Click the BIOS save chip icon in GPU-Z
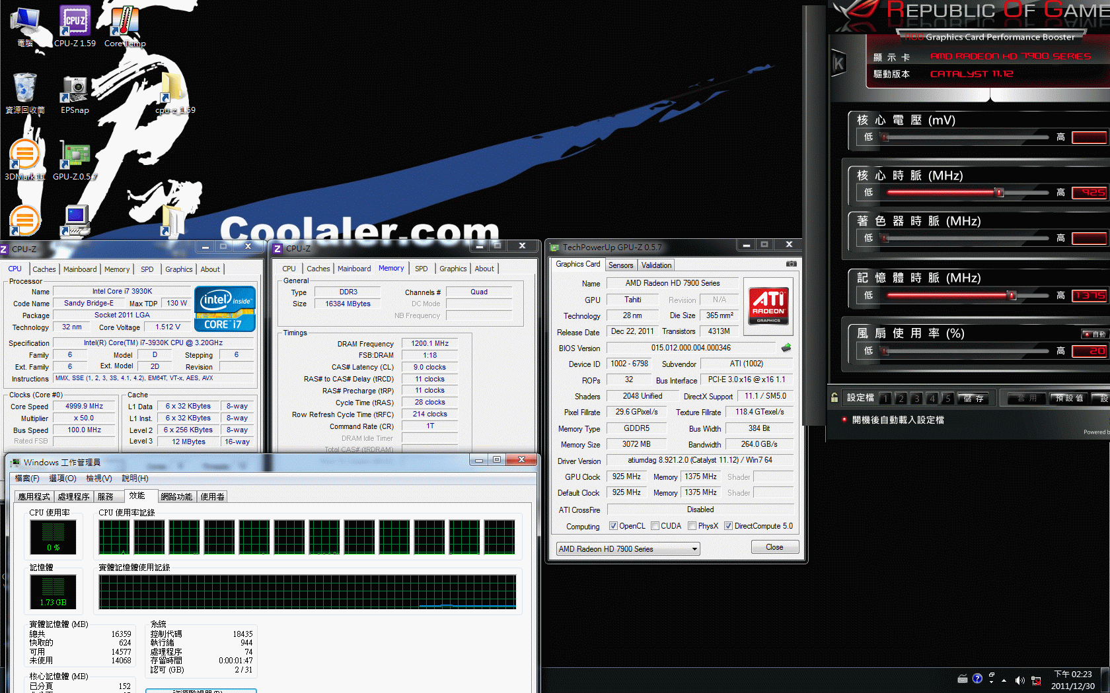 [786, 348]
